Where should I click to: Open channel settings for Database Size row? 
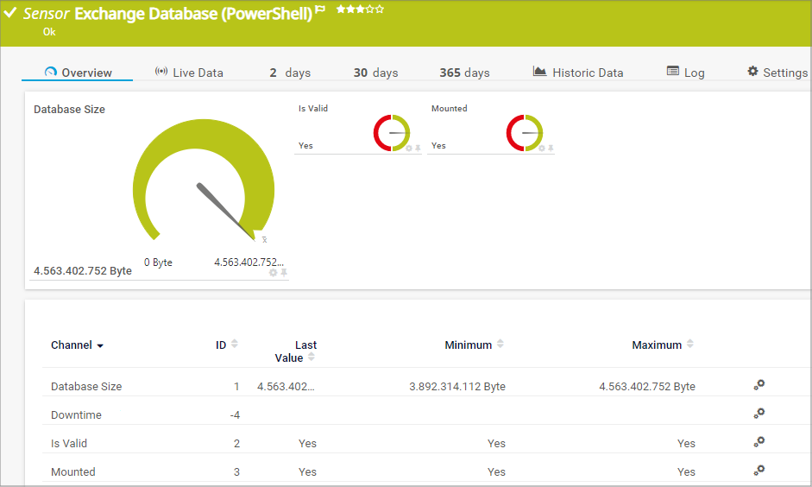[758, 385]
